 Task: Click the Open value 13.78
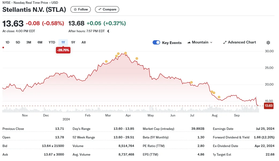[59, 137]
